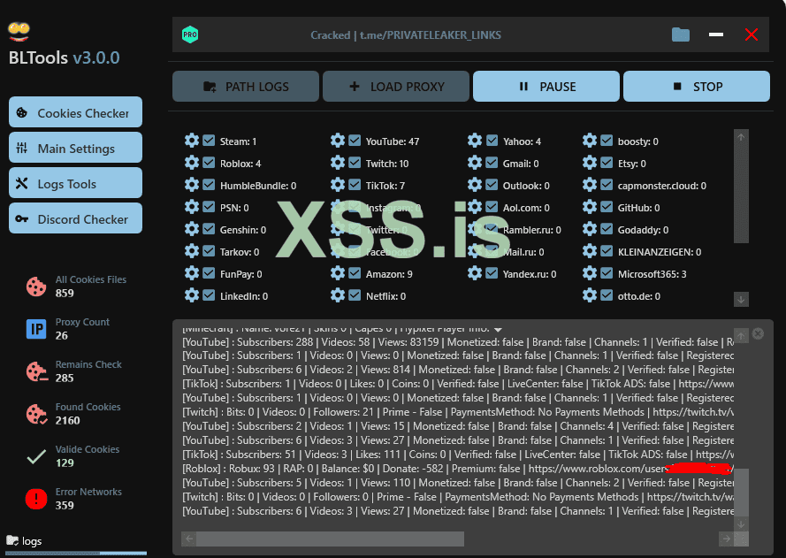Click the green PRO badge icon

tap(190, 34)
